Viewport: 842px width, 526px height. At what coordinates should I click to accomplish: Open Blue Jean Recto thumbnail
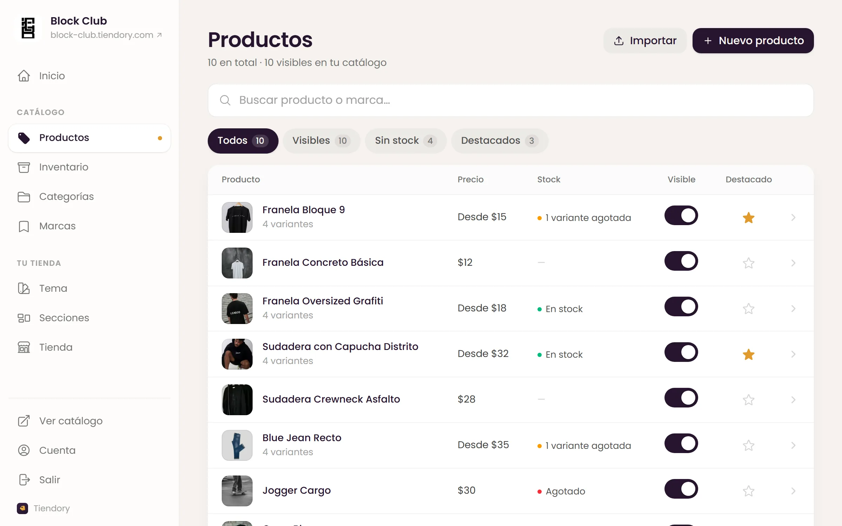[237, 445]
